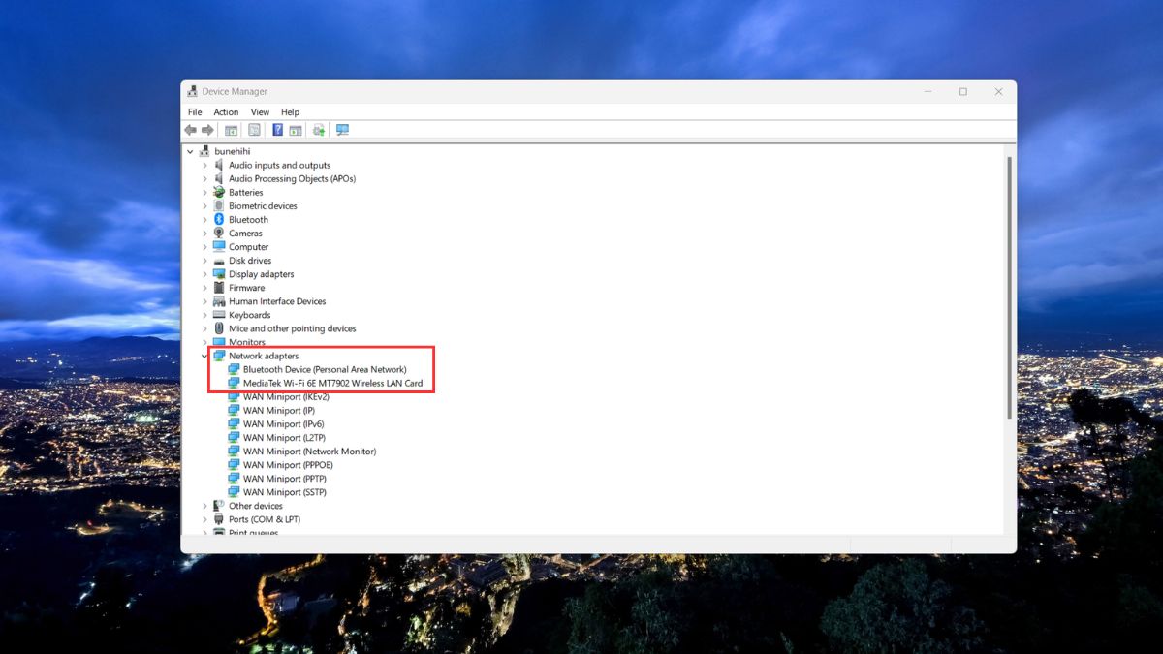Expand the Display adapters chevron
Screen dimensions: 1163x654
tap(204, 274)
